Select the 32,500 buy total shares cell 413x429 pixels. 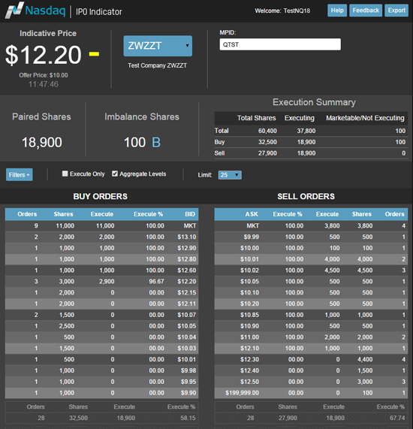(267, 142)
